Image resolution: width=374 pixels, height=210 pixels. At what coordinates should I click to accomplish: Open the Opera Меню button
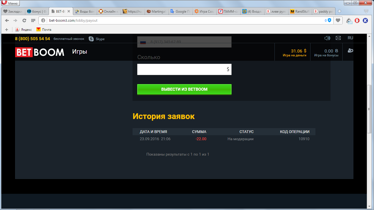pos(10,3)
